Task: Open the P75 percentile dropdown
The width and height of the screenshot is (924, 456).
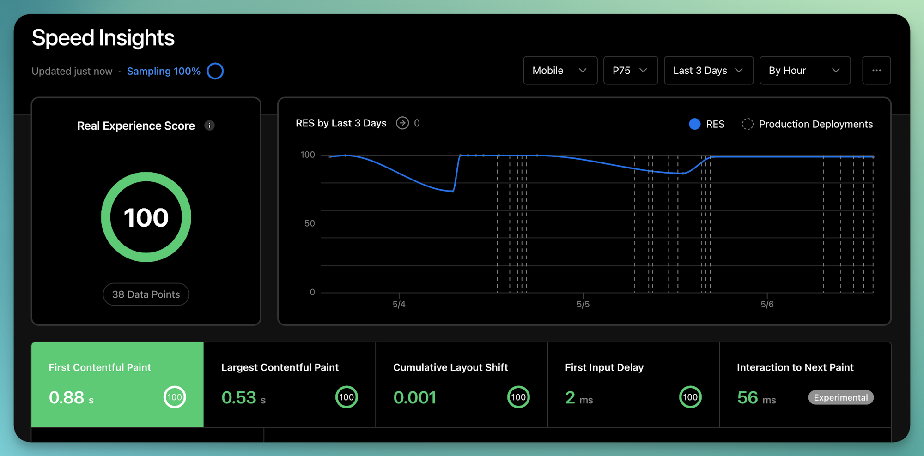Action: [x=631, y=71]
